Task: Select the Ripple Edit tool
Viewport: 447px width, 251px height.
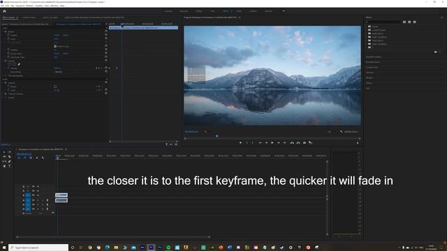Action: click(x=4, y=156)
